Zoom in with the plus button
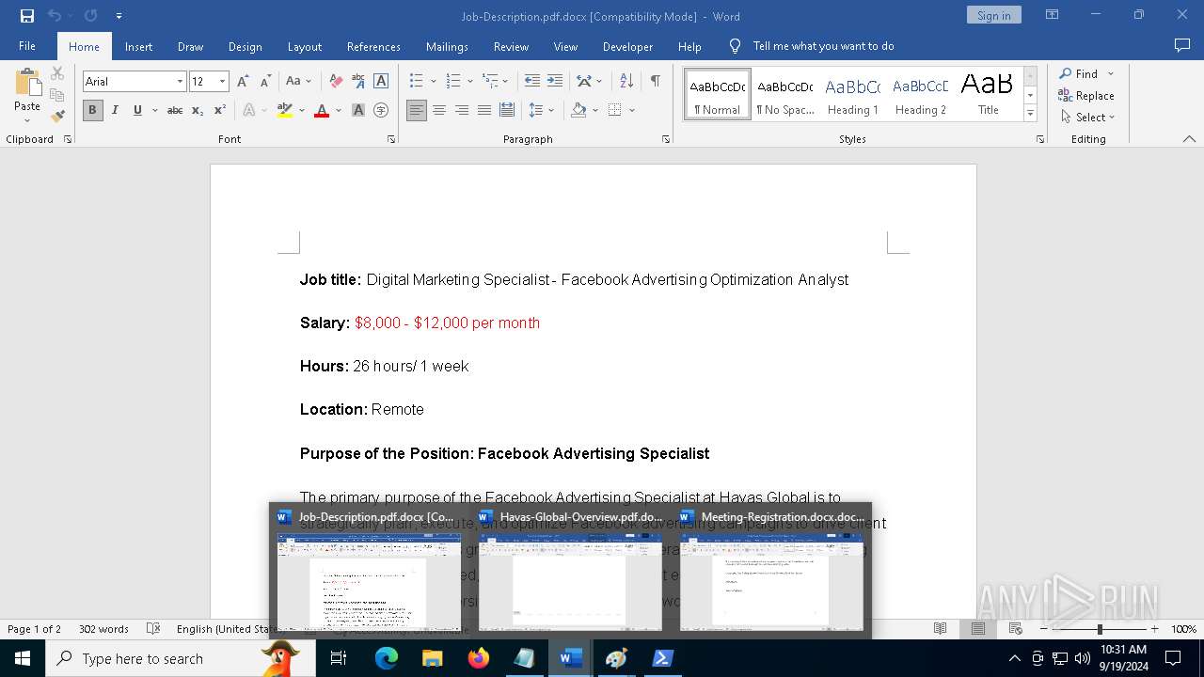The image size is (1204, 677). [1155, 629]
